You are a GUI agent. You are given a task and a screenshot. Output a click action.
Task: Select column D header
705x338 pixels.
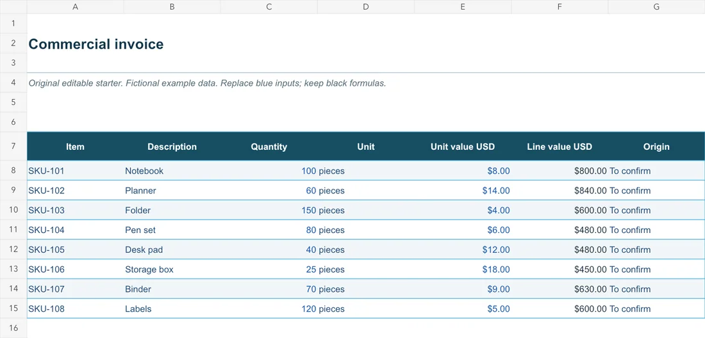pyautogui.click(x=365, y=7)
